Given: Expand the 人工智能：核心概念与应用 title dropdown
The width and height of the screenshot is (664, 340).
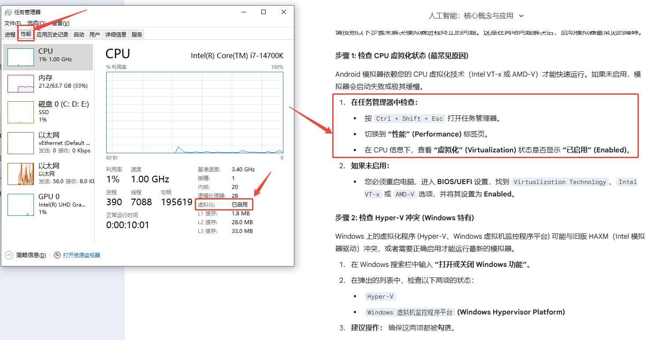Looking at the screenshot, I should pyautogui.click(x=476, y=16).
